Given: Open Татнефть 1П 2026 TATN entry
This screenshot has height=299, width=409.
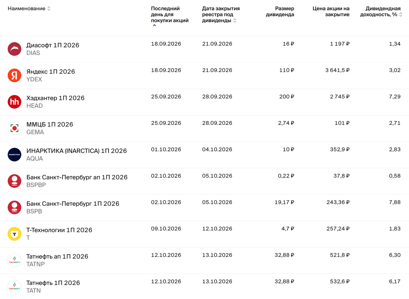Looking at the screenshot, I should (x=53, y=283).
